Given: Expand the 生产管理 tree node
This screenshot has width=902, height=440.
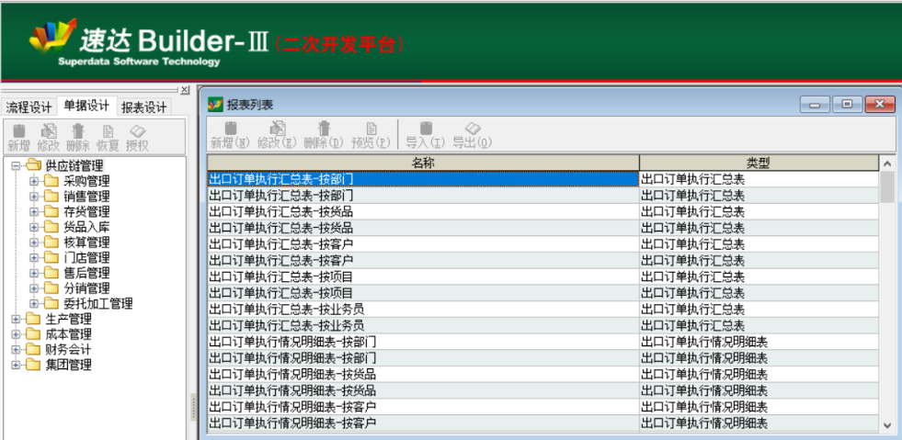Looking at the screenshot, I should [16, 319].
